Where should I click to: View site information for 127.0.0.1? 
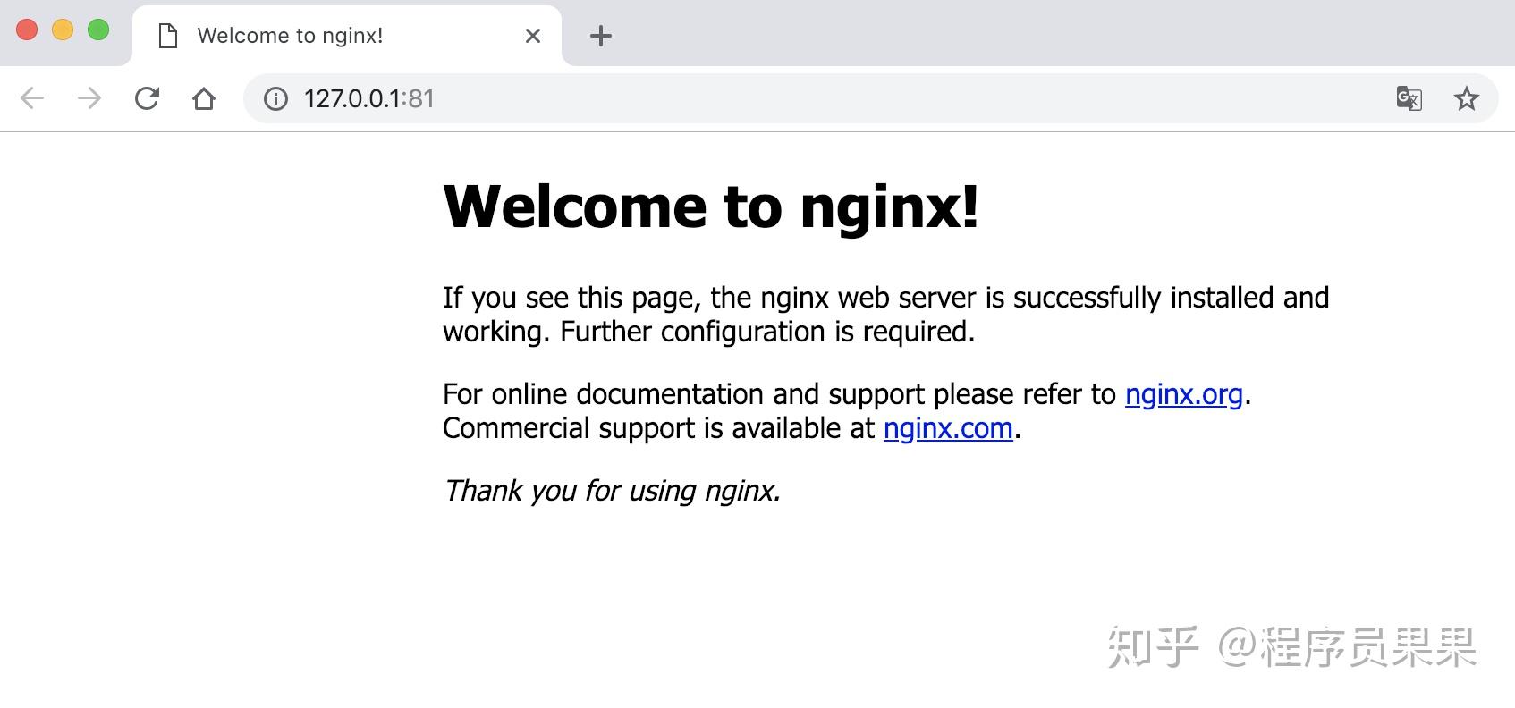click(x=275, y=98)
